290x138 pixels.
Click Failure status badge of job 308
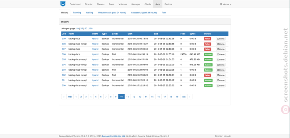point(207,44)
